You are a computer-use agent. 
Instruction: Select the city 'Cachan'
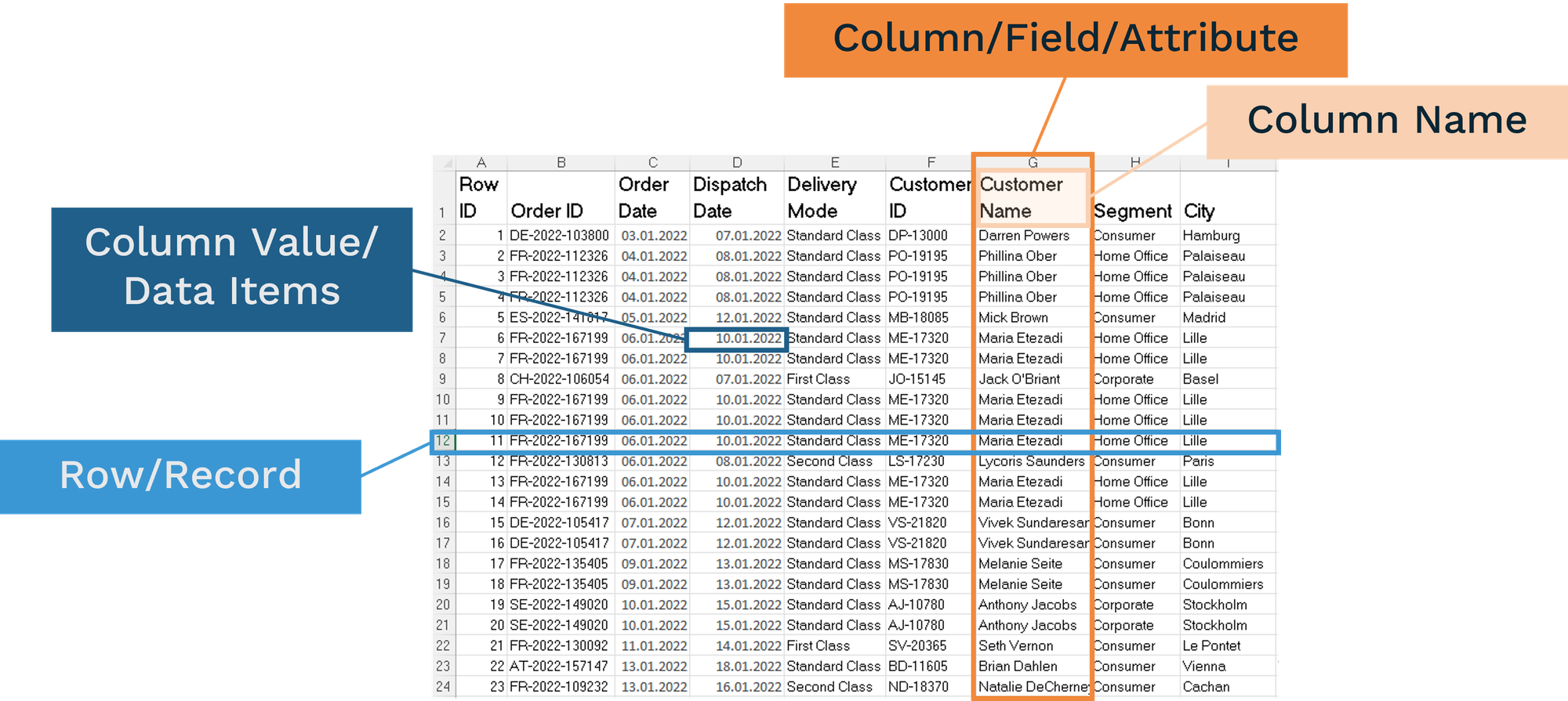(x=1228, y=687)
